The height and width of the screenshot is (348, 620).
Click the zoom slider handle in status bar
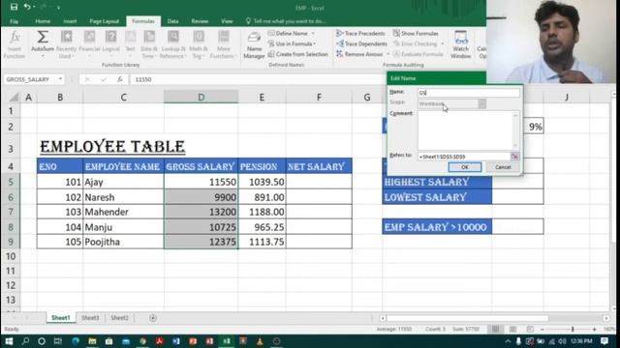pos(573,329)
